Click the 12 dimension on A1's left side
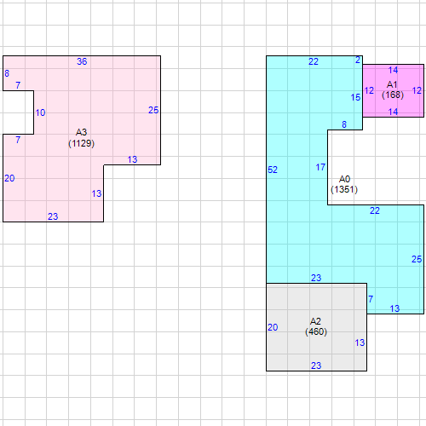The height and width of the screenshot is (426, 426). tap(369, 91)
